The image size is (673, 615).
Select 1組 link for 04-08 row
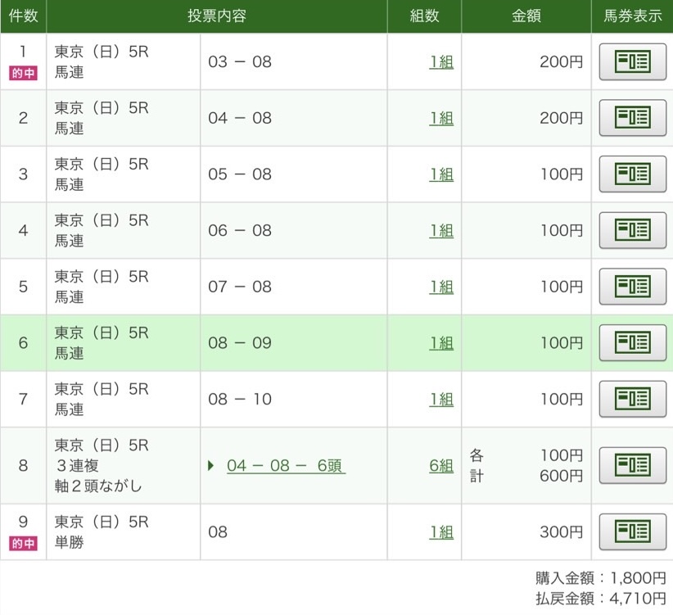(441, 119)
